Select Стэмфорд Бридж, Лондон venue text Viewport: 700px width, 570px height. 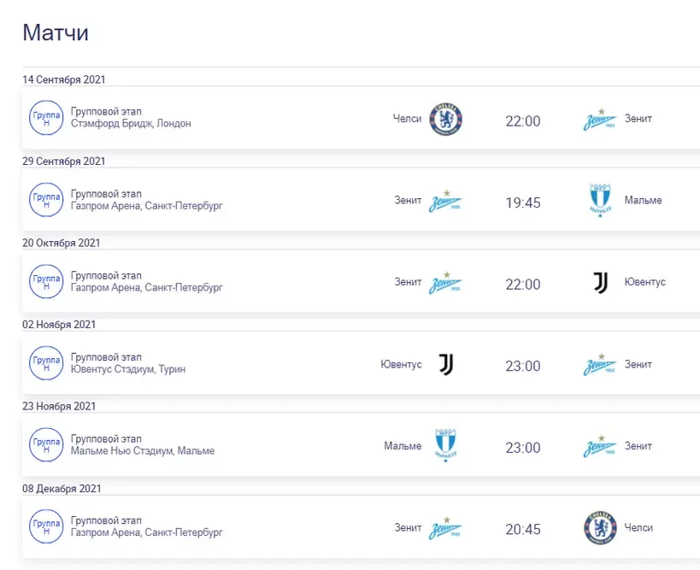coord(131,124)
